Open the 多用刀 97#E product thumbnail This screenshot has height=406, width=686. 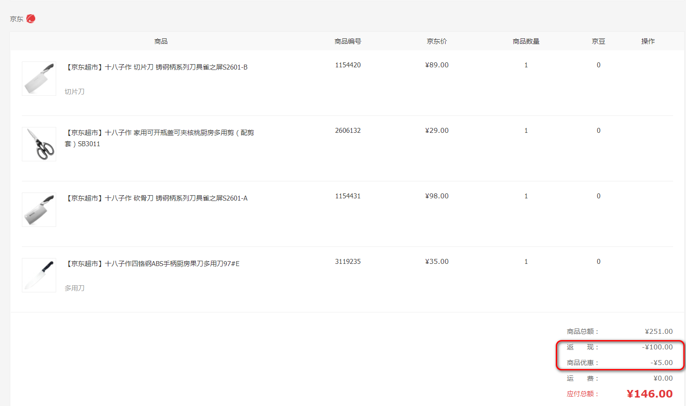(x=39, y=275)
